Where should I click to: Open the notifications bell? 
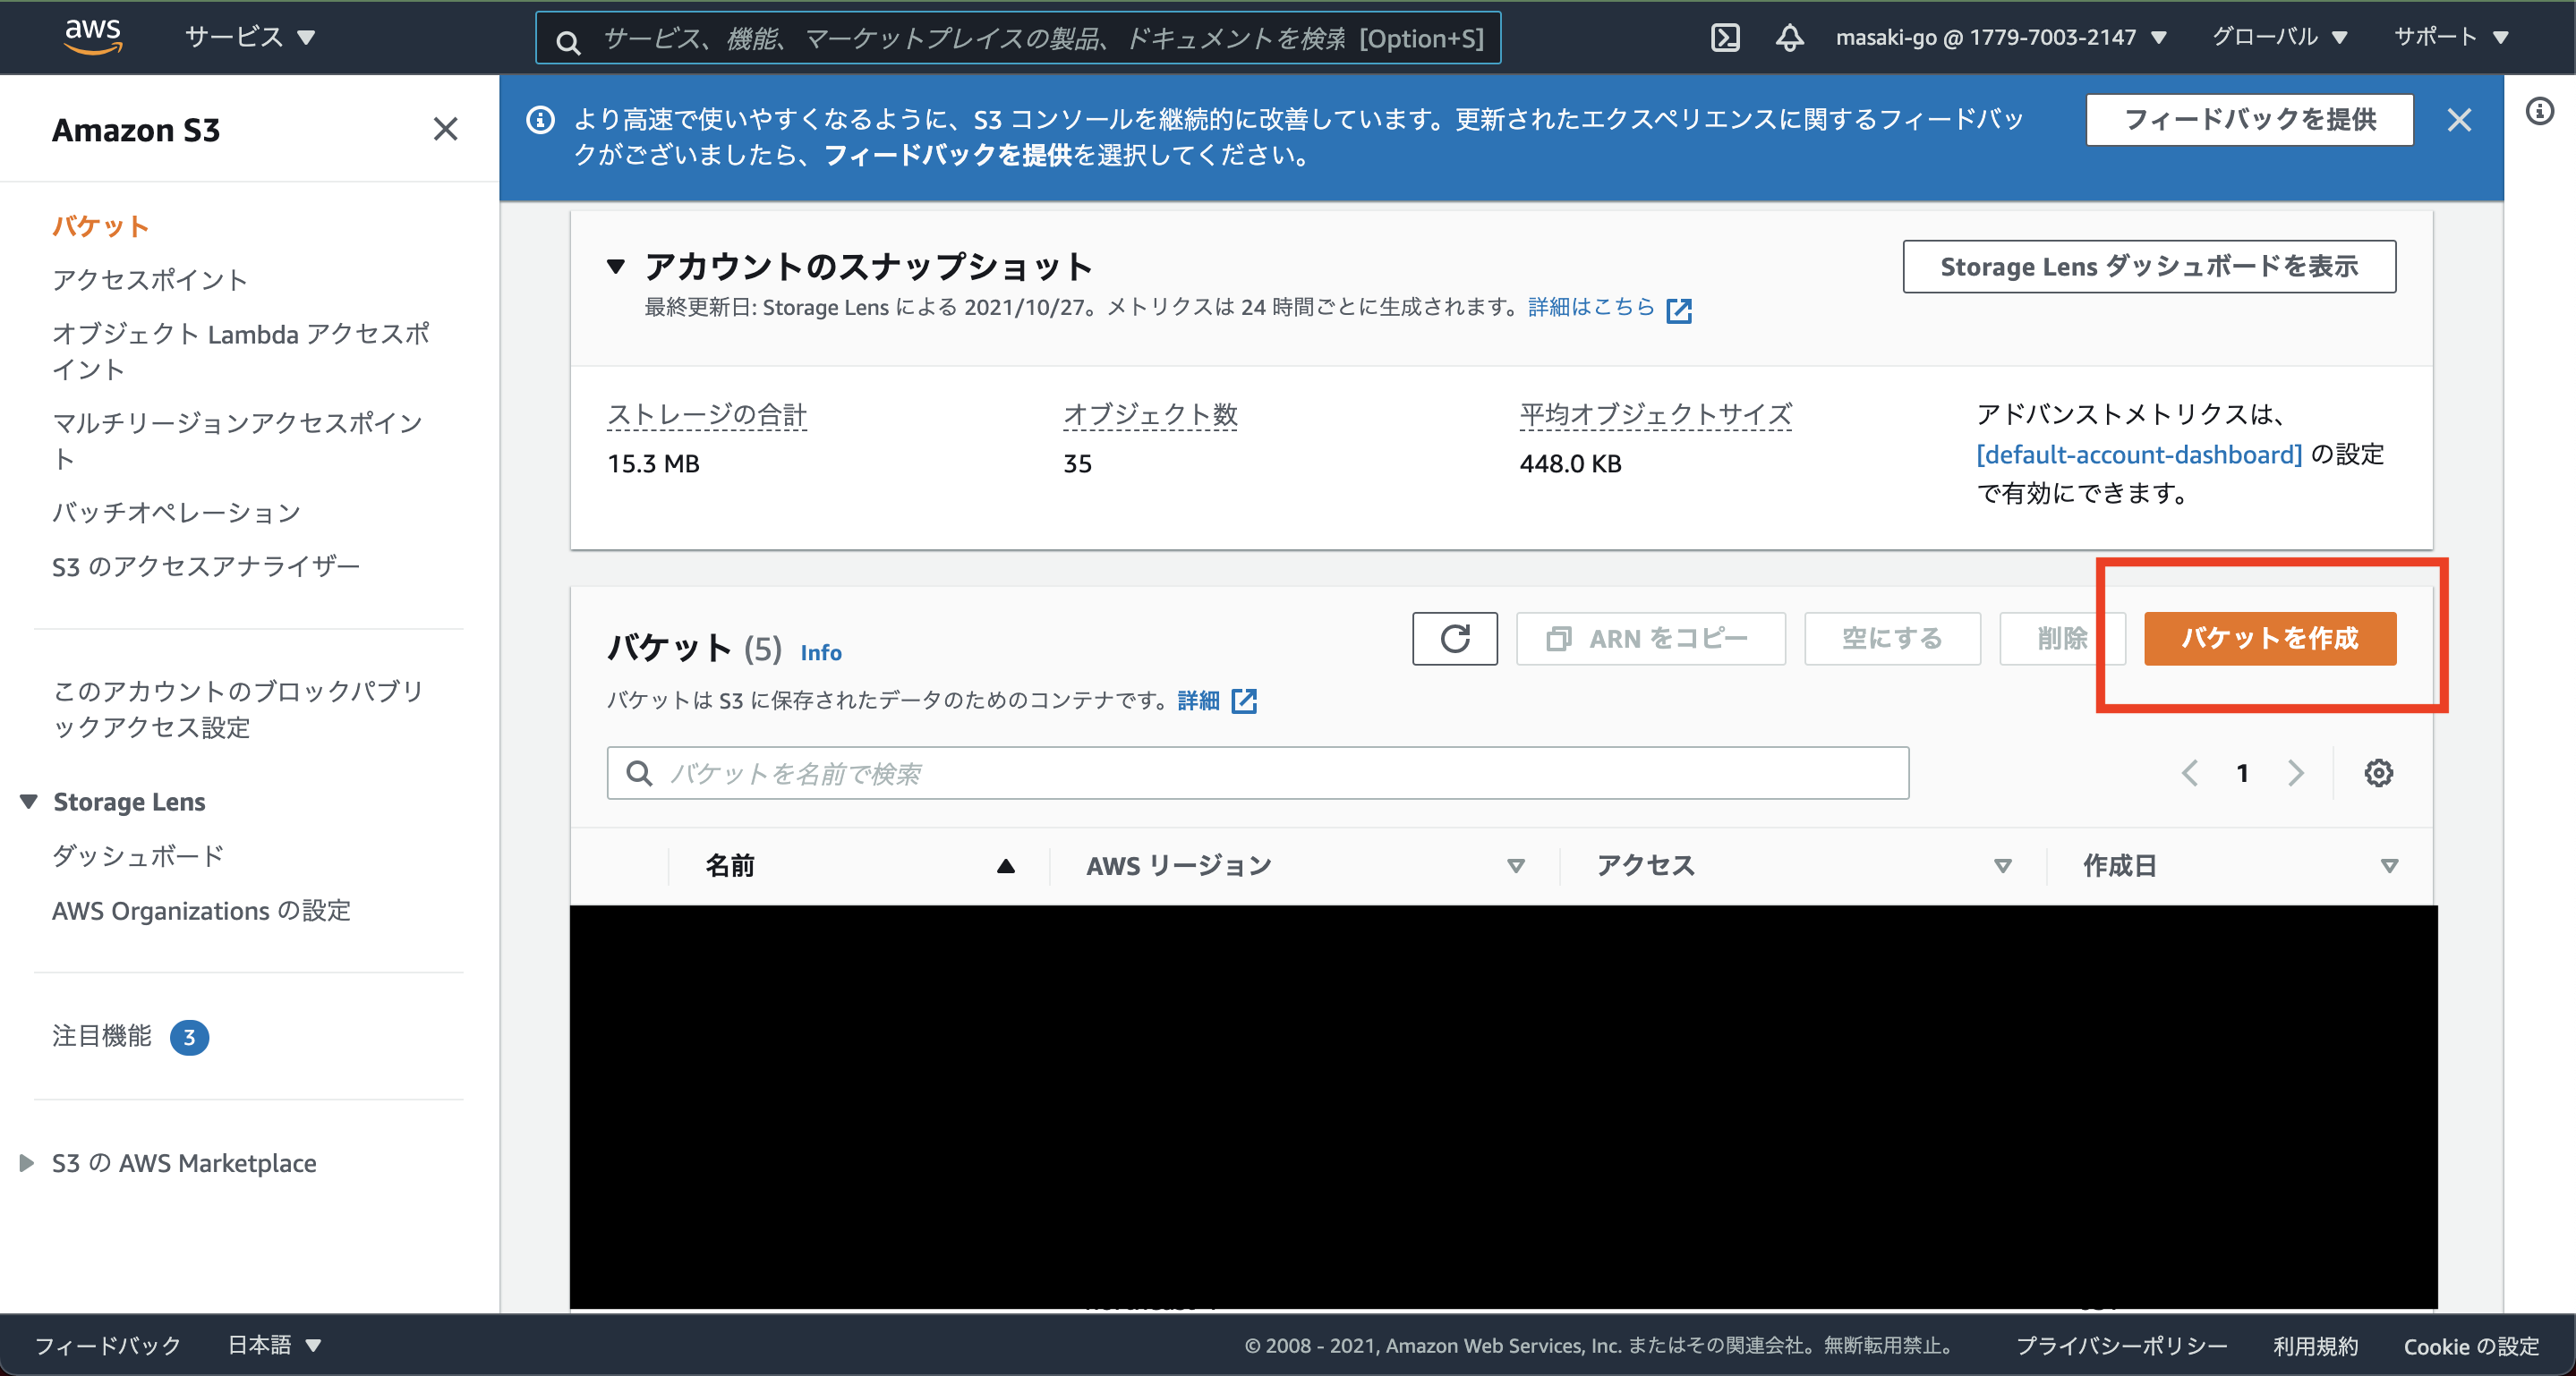point(1789,37)
